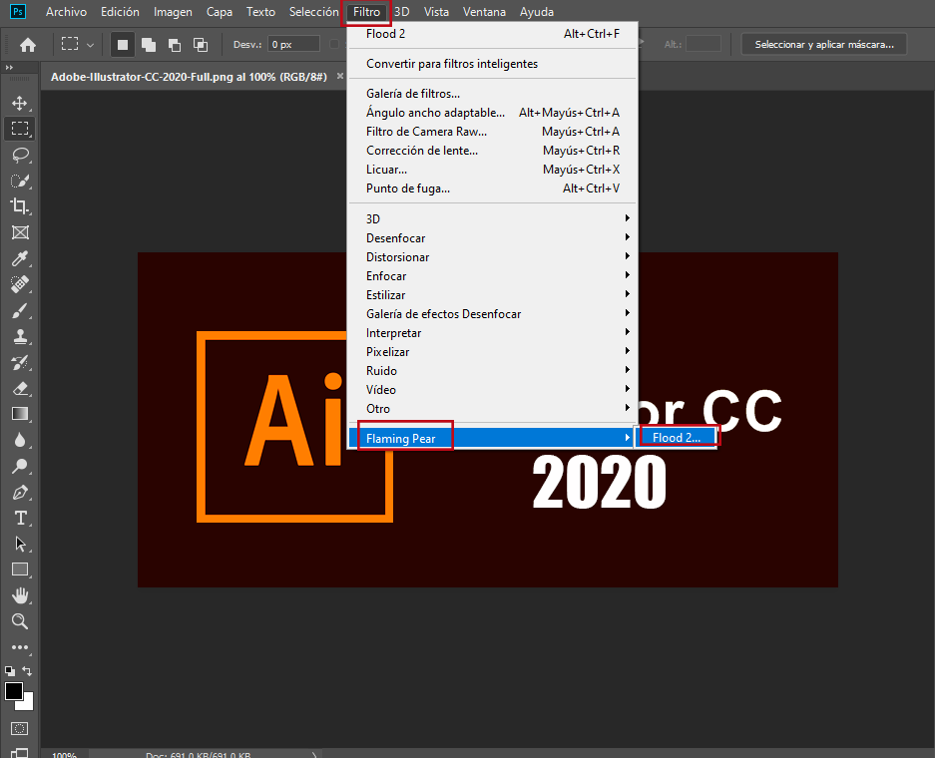Expand the toolbar panel double arrows
Screen dimensions: 935x758
(9, 68)
